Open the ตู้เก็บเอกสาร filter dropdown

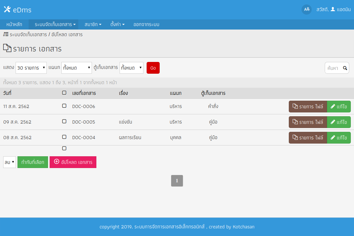(x=131, y=68)
